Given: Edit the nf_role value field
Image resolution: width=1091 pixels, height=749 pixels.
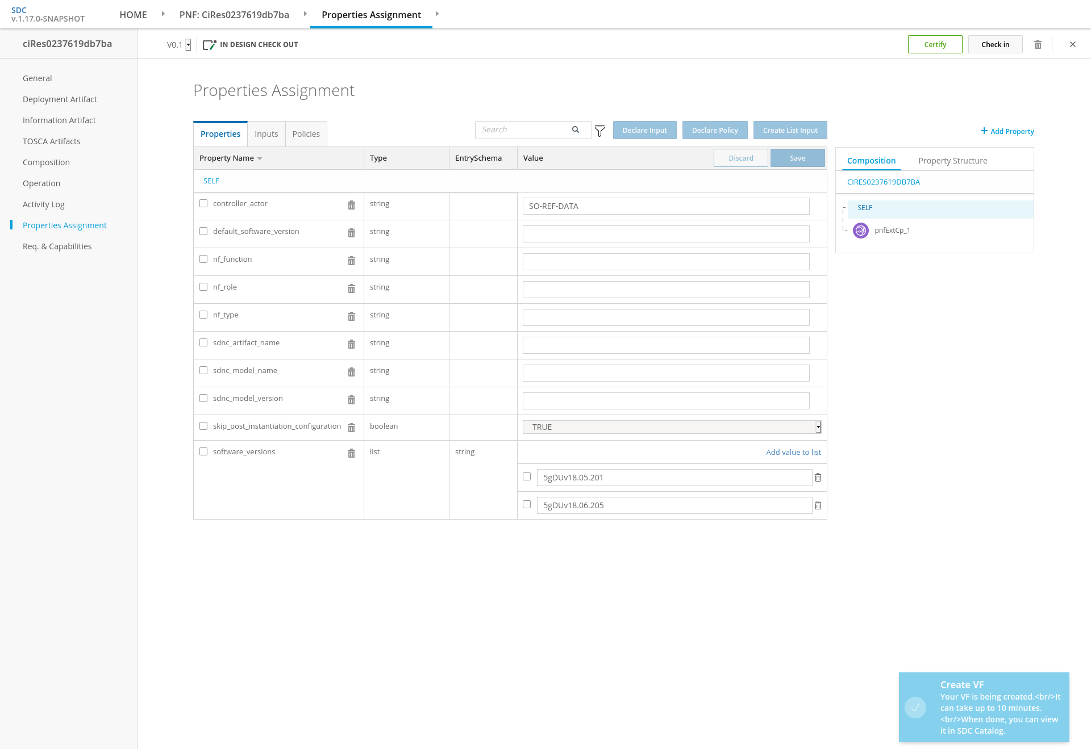Looking at the screenshot, I should click(666, 290).
